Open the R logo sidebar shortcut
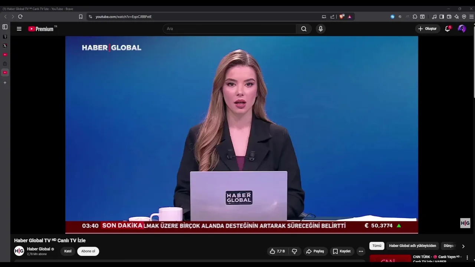Screen dimensions: 475x267 coord(5,37)
